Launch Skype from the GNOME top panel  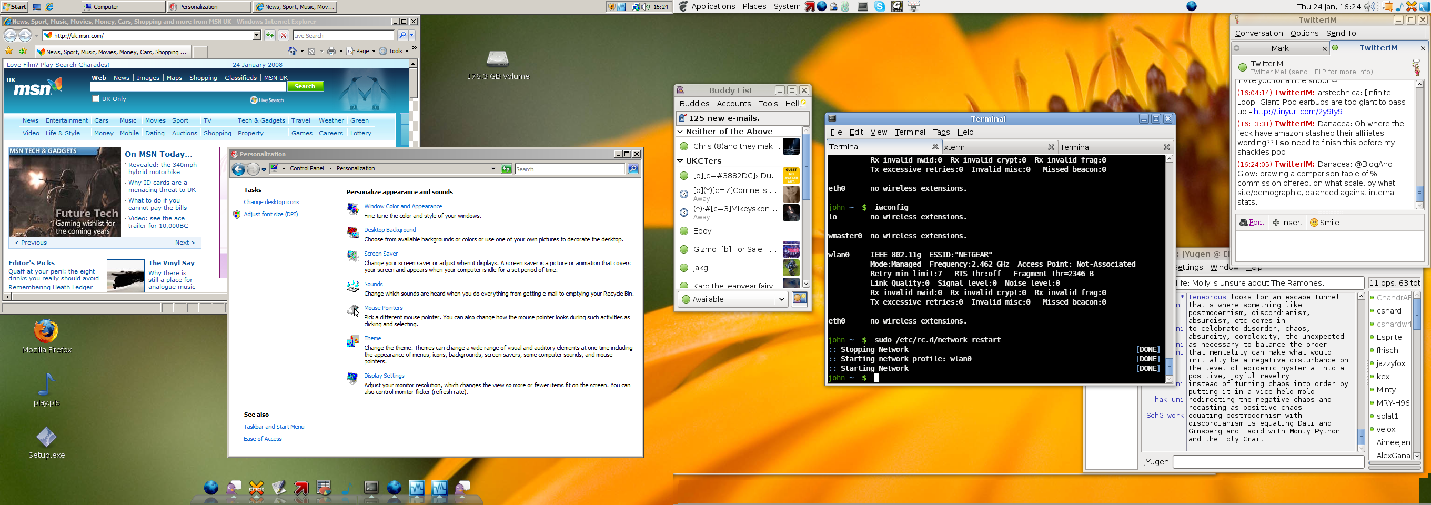[x=880, y=7]
